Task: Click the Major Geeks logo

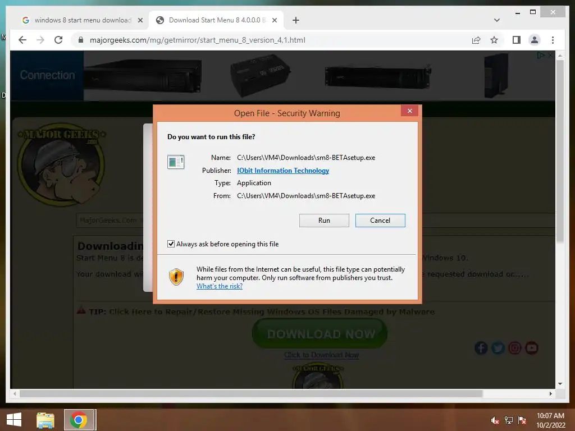Action: point(61,164)
